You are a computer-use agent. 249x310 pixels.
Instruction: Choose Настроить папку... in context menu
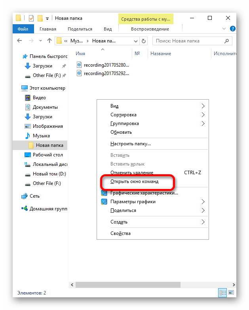tap(152, 144)
